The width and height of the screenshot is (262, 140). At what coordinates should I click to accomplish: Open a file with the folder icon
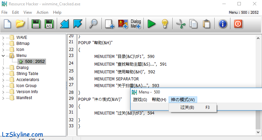point(21,24)
